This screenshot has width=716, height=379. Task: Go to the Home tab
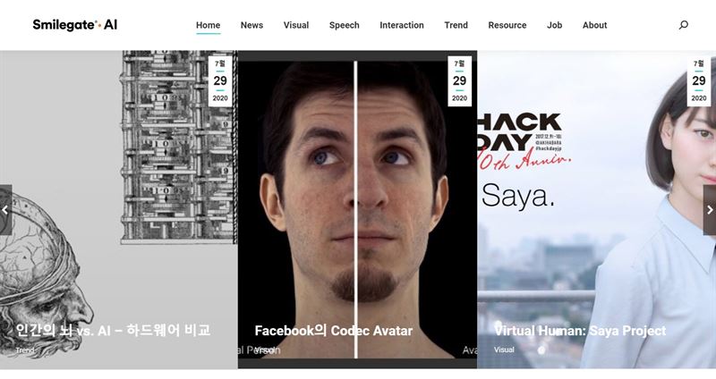pyautogui.click(x=209, y=25)
